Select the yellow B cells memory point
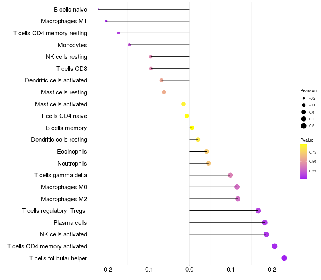 tap(192, 128)
